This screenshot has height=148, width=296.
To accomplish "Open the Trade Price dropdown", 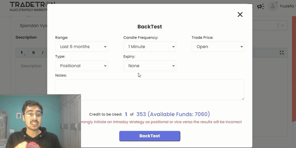I will coord(218,47).
